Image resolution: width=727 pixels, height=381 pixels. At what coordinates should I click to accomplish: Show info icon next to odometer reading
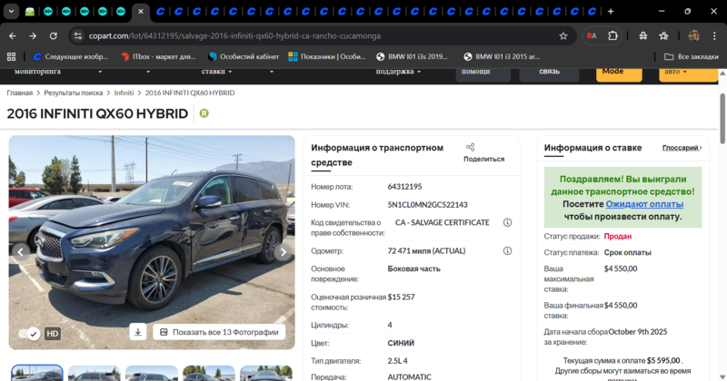[507, 251]
